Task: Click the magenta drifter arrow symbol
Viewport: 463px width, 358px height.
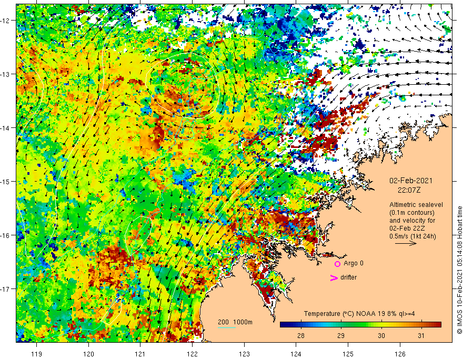Action: pos(334,277)
